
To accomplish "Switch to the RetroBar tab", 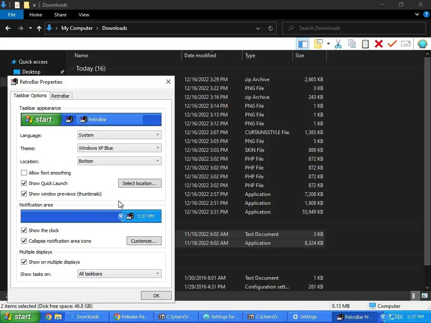I will point(61,96).
